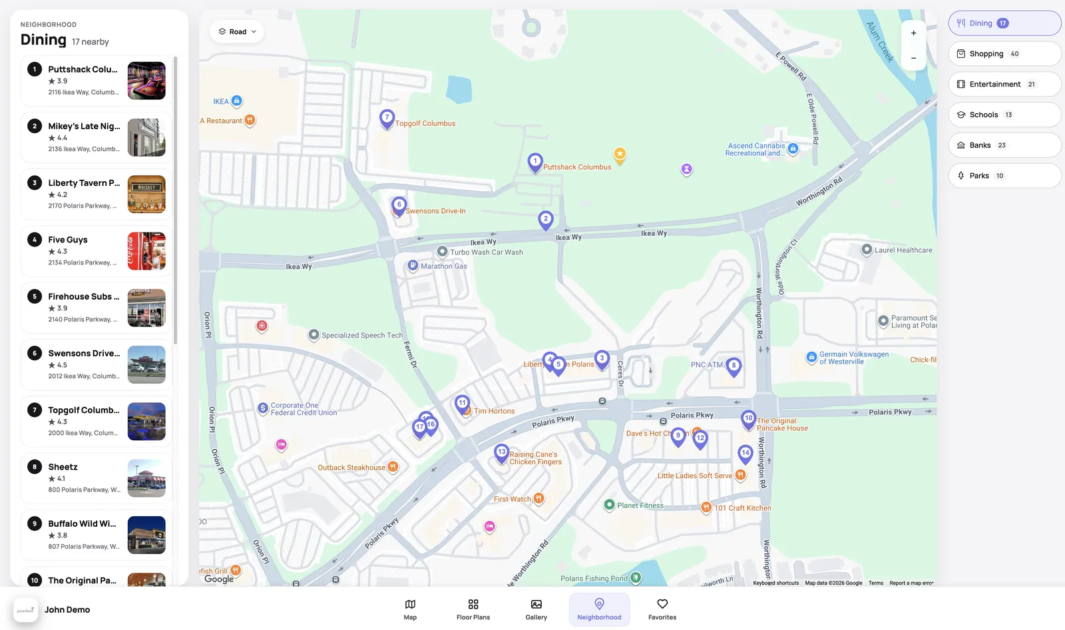Click the Topgolf Columbus photo thumbnail
This screenshot has width=1065, height=630.
(x=146, y=422)
